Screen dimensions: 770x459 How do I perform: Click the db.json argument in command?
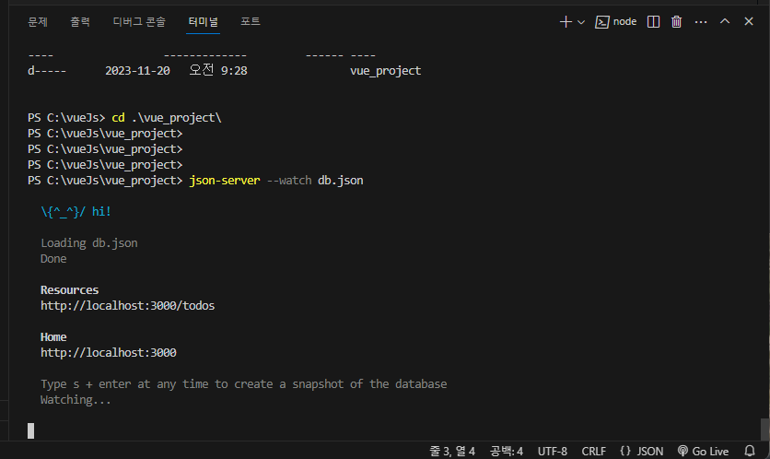point(340,181)
